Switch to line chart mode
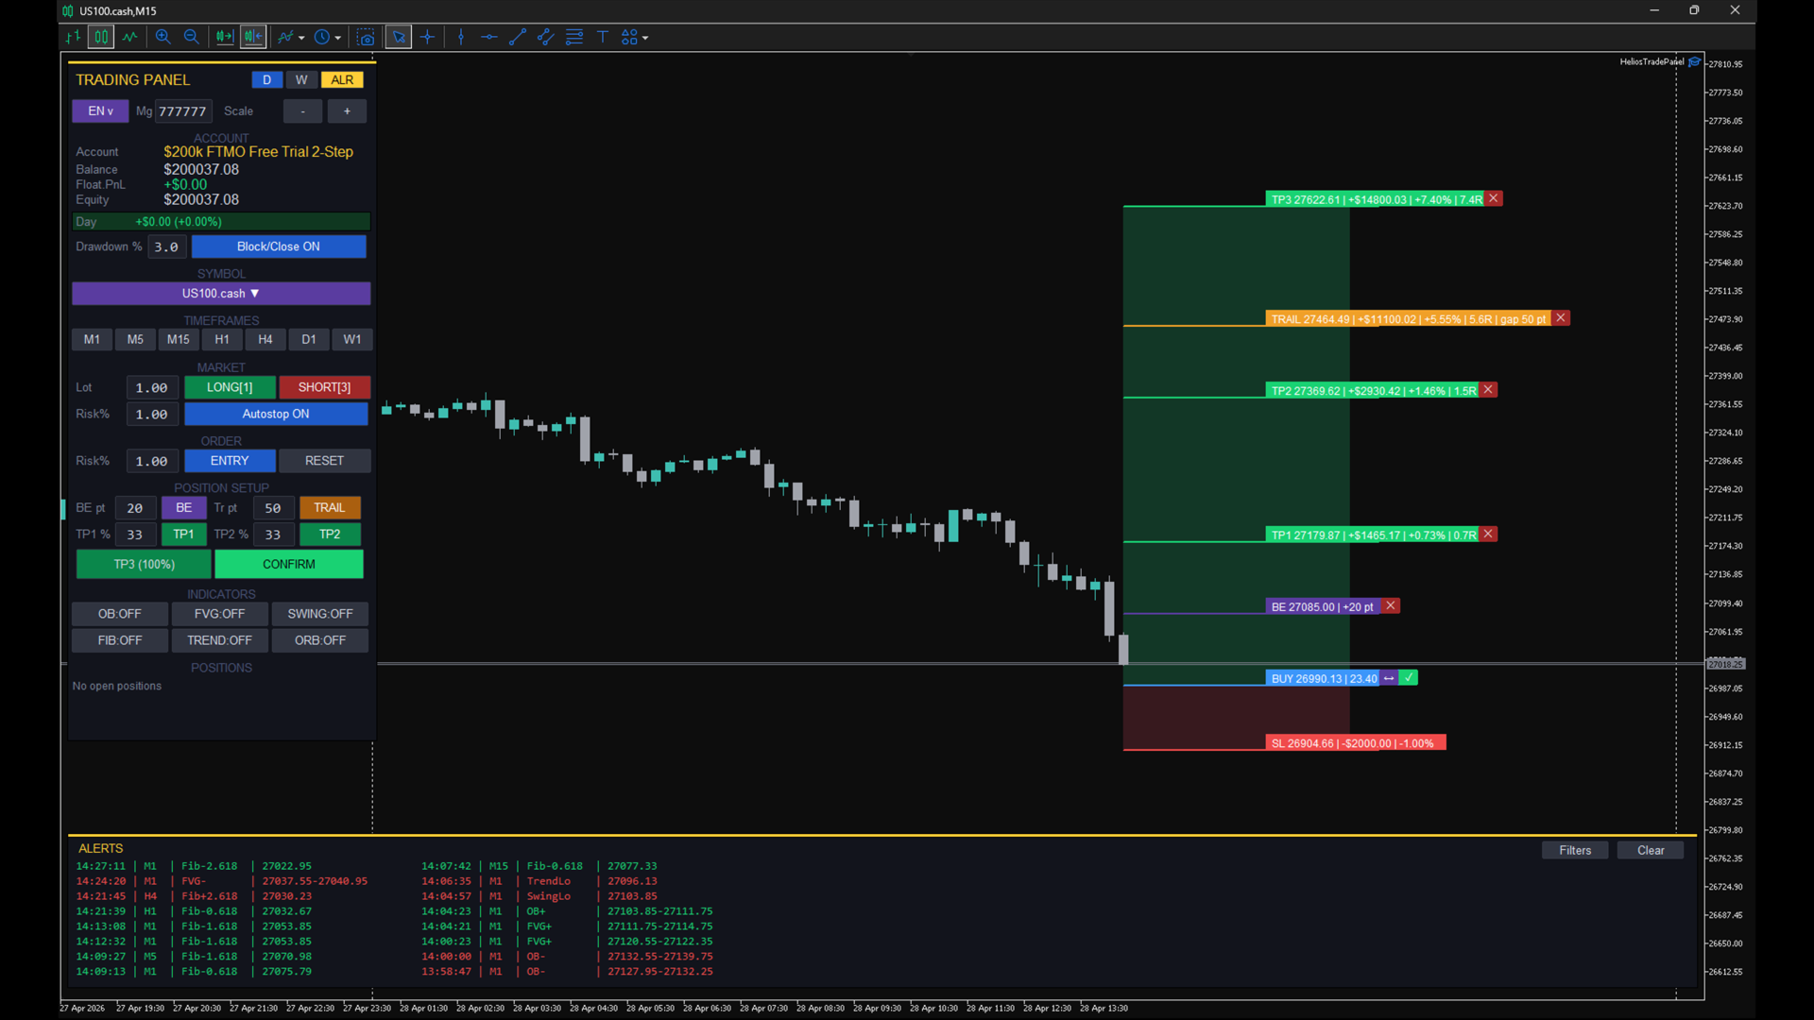The height and width of the screenshot is (1020, 1814). coord(129,37)
